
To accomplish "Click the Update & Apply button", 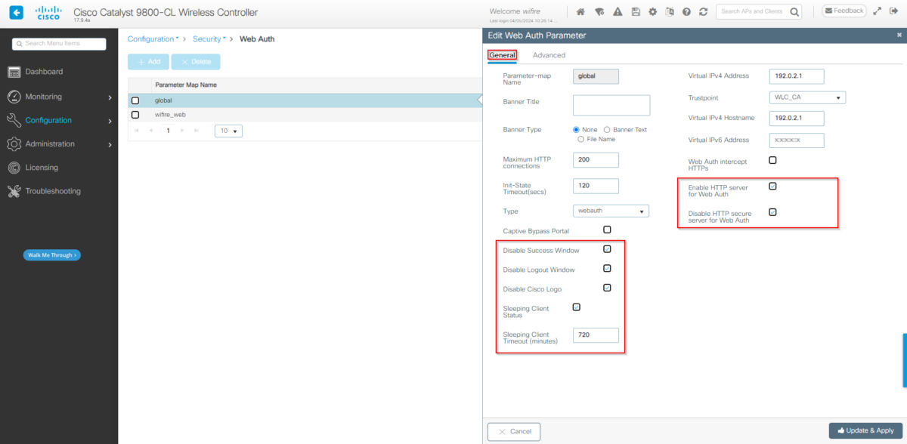I will pos(865,430).
